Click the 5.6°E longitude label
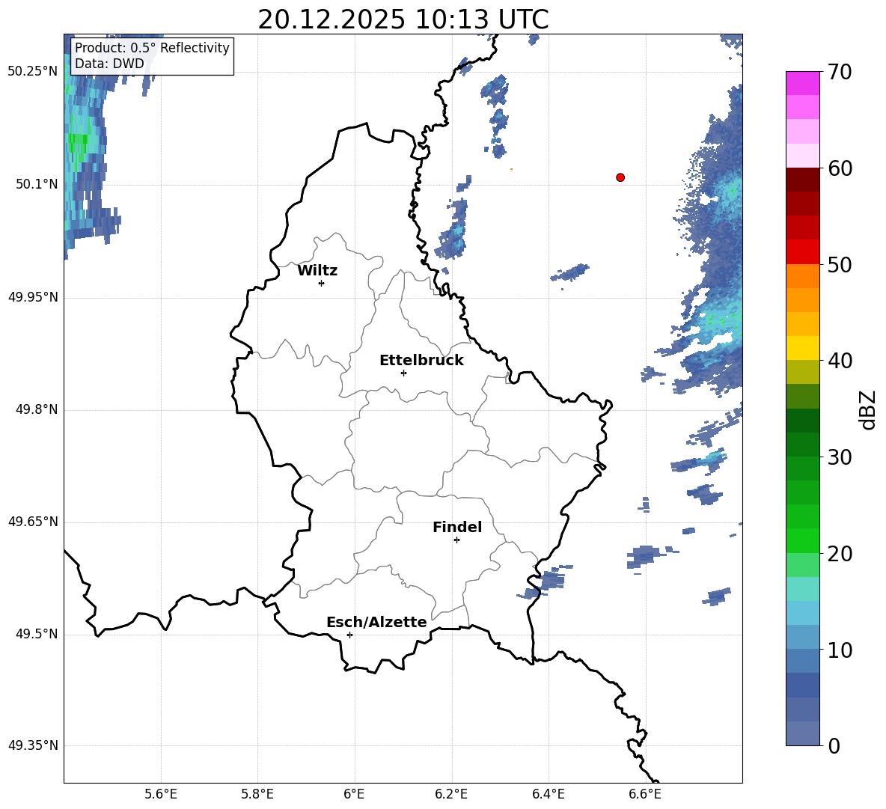Viewport: 886px width, 809px height. (161, 794)
